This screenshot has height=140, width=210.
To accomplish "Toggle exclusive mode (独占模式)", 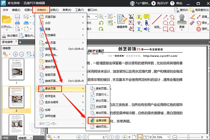I will 10,36.
